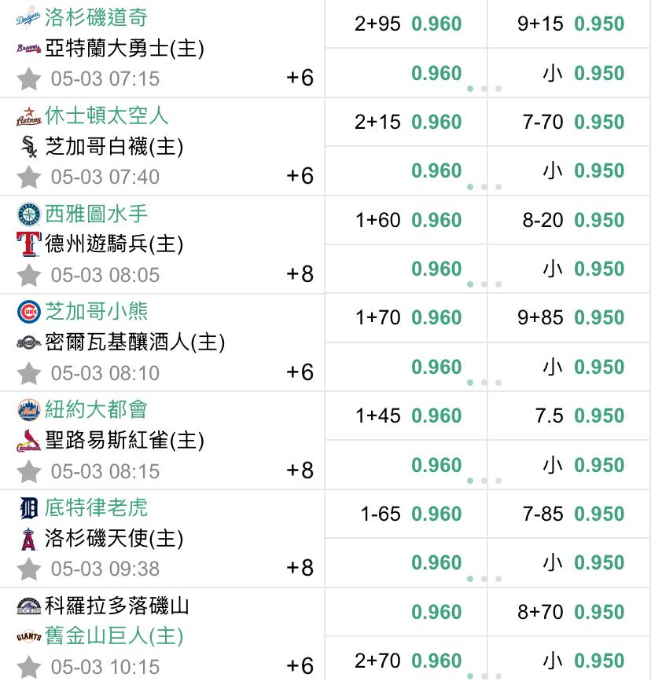This screenshot has width=651, height=681.
Task: Expand +8 markets for Mariners vs Rangers
Action: (x=300, y=274)
